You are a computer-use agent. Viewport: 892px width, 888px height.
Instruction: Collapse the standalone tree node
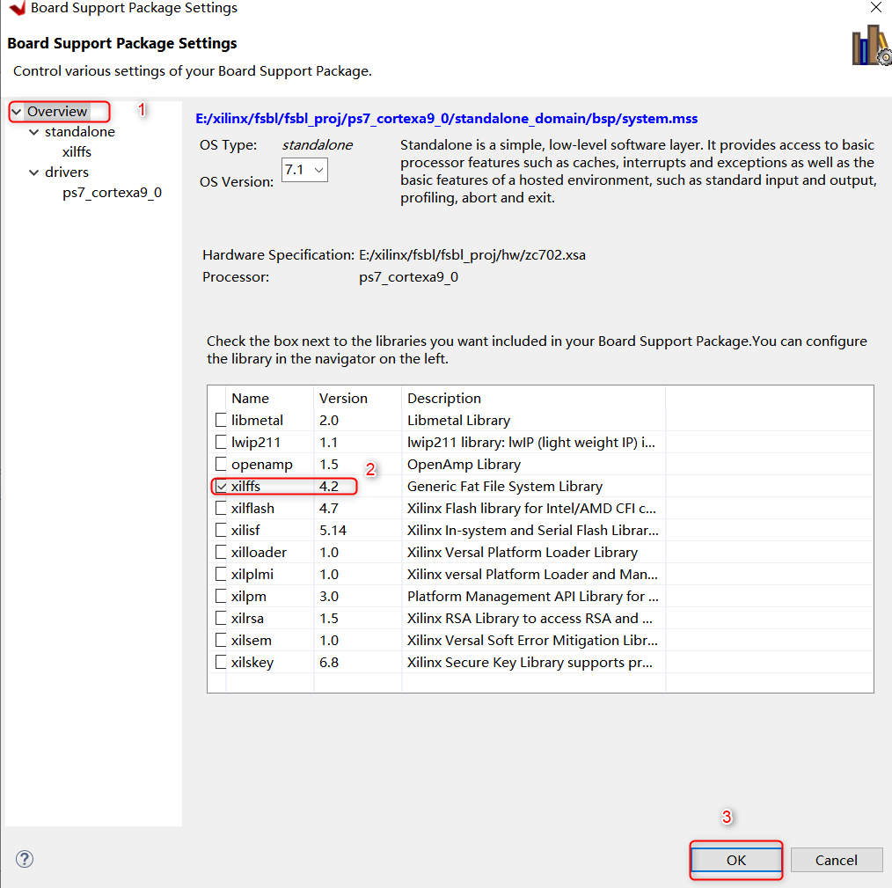[x=33, y=131]
